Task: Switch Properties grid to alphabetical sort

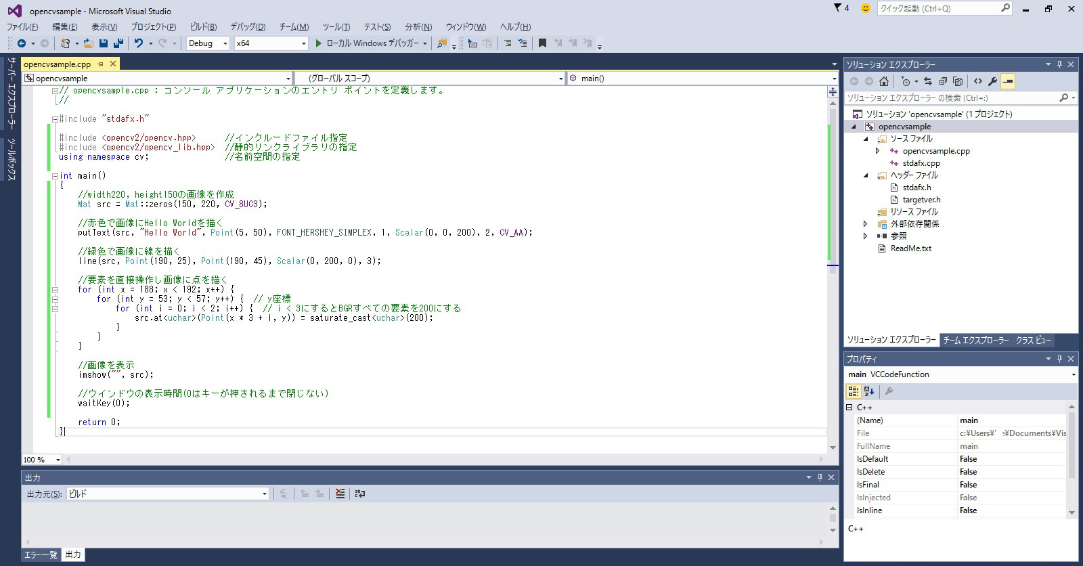Action: pos(870,391)
